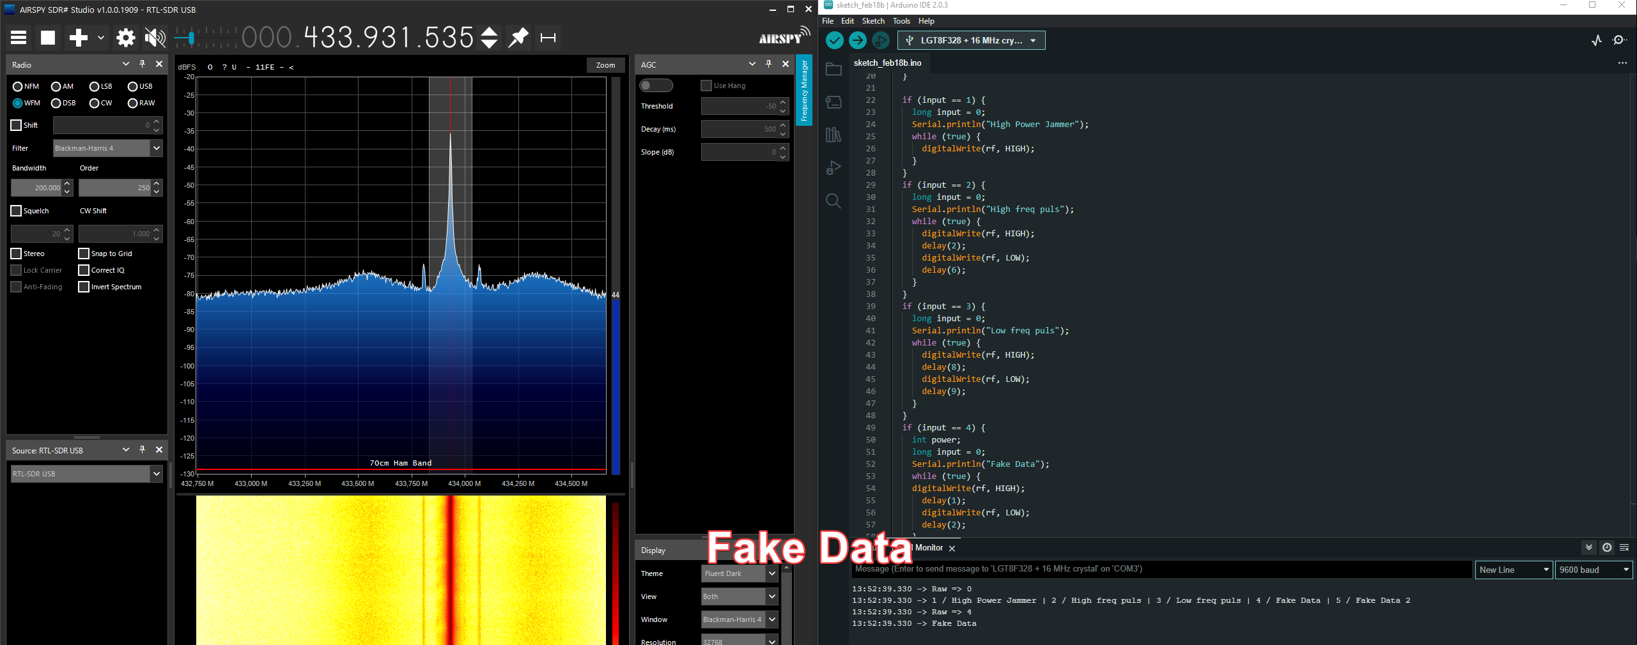This screenshot has width=1637, height=645.
Task: Select NFM demodulation mode
Action: click(26, 86)
